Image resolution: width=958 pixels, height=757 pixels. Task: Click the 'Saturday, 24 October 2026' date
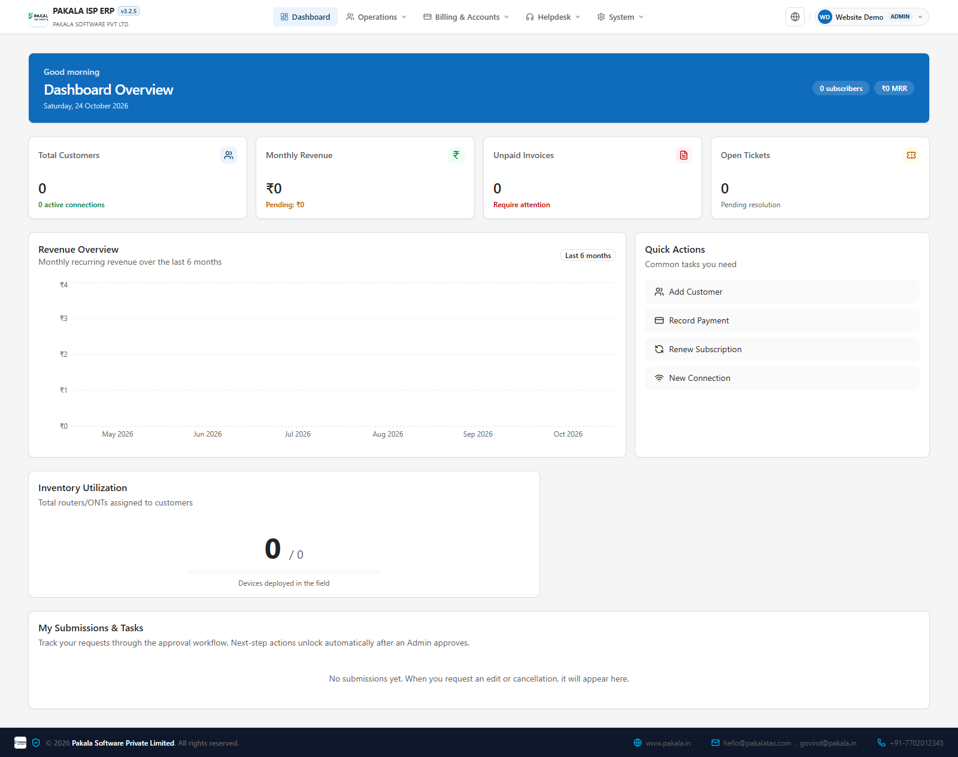click(86, 106)
